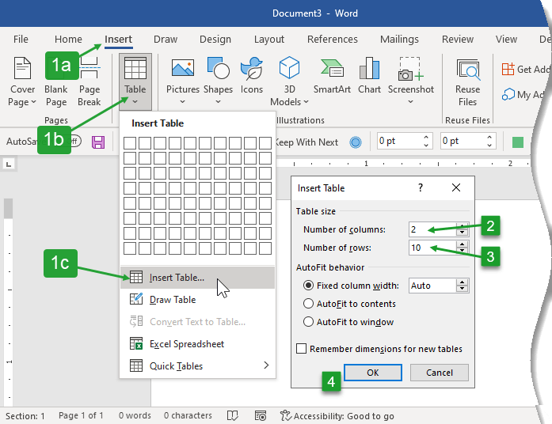Image resolution: width=552 pixels, height=424 pixels.
Task: Open My Add-ins
Action: pos(524,95)
